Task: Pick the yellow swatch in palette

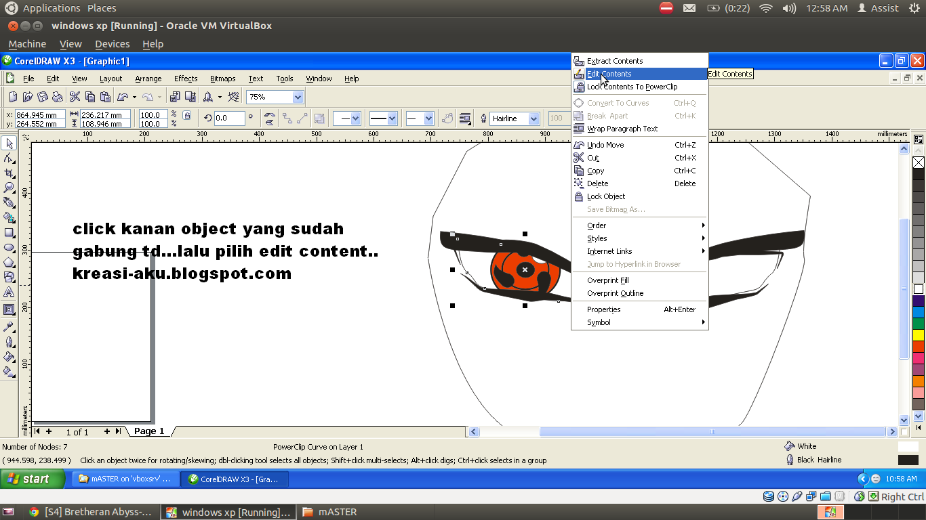Action: [x=919, y=334]
